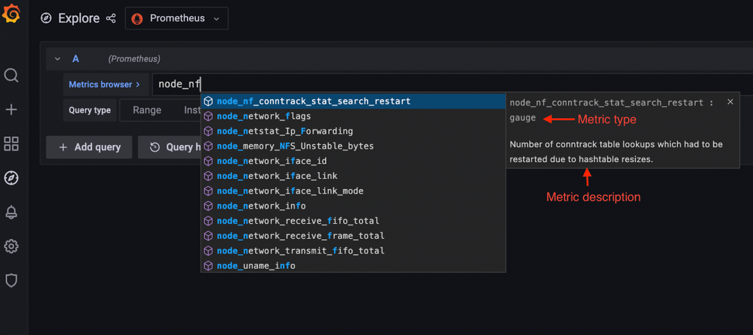Image resolution: width=753 pixels, height=335 pixels.
Task: Open Configuration gear icon in sidebar
Action: click(x=11, y=247)
